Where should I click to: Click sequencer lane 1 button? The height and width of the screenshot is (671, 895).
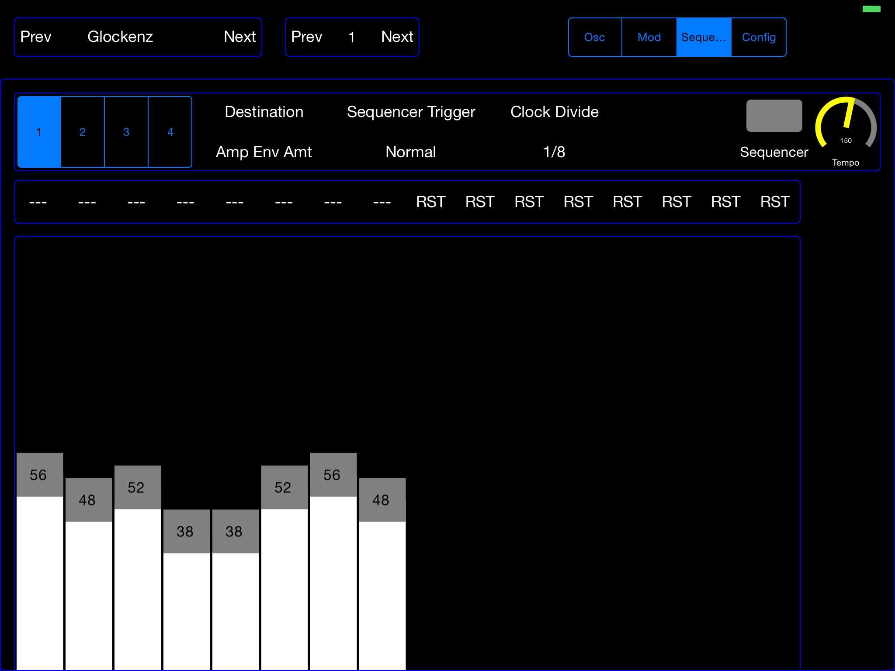pos(39,130)
